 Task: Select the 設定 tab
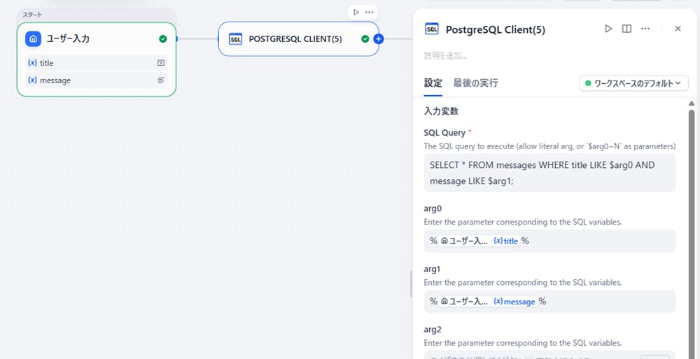[433, 83]
